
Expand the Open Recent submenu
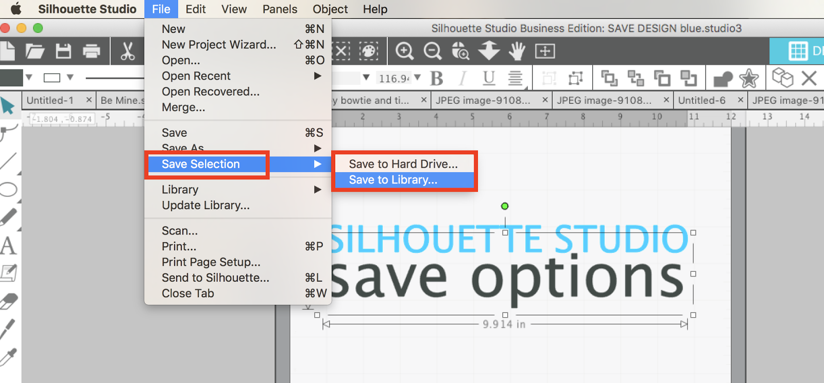[317, 76]
